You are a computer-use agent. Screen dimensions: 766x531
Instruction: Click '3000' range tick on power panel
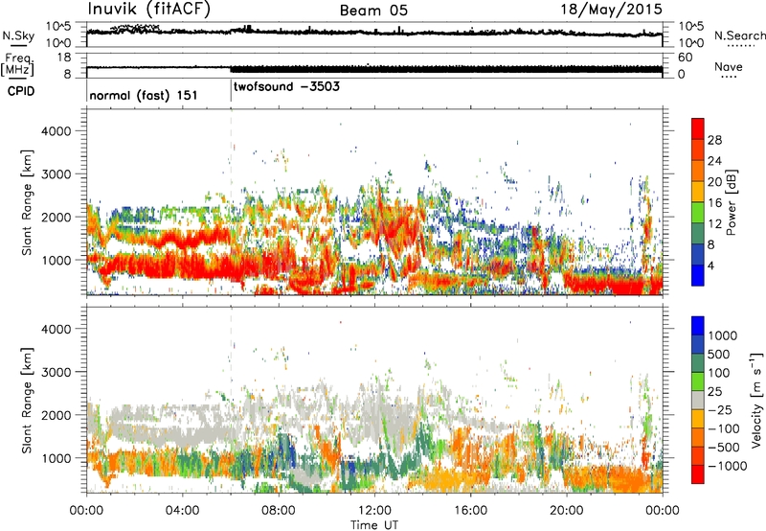pos(56,174)
